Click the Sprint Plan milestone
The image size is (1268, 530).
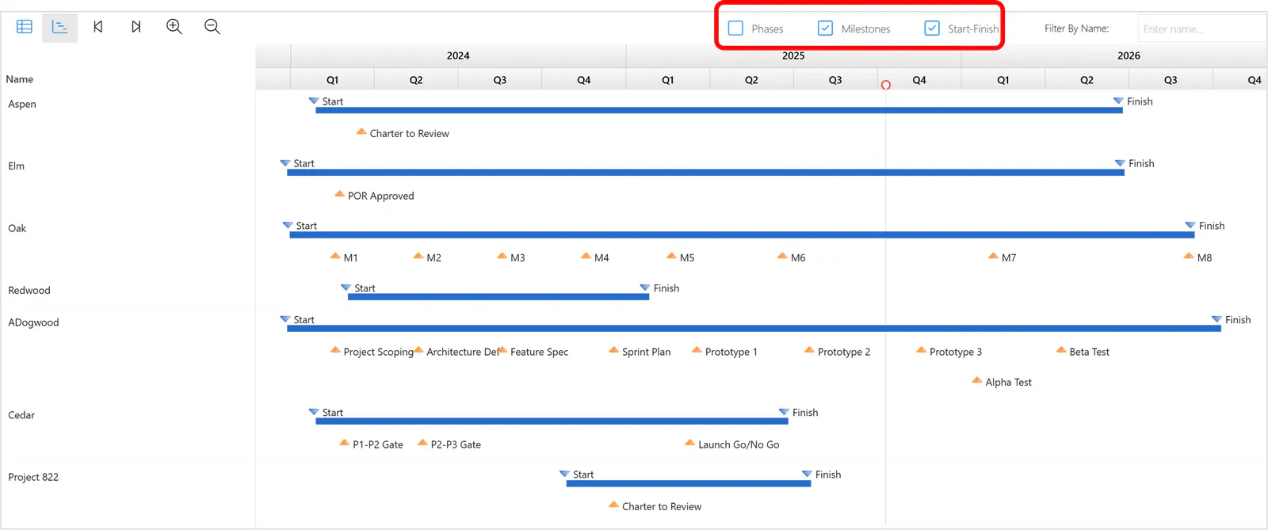coord(613,350)
